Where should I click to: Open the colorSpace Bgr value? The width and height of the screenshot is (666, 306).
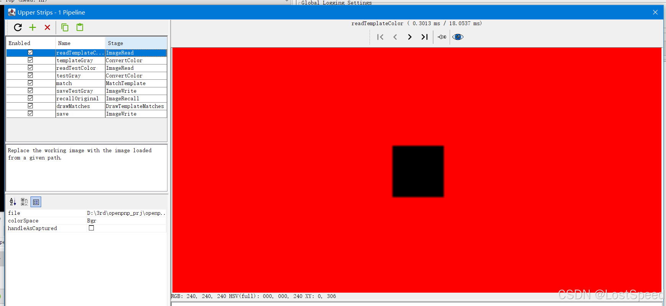pos(126,221)
